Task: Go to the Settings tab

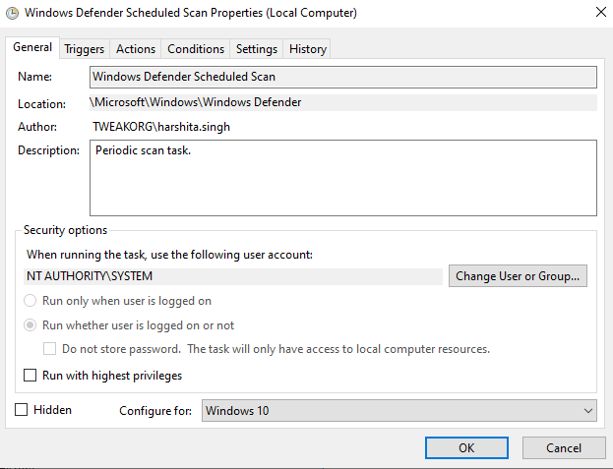Action: 257,49
